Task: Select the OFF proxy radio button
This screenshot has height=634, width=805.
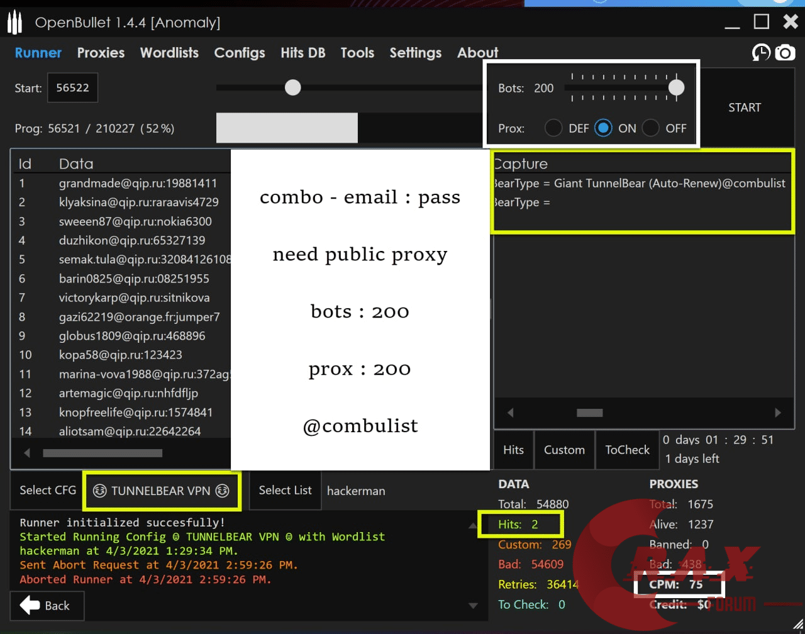Action: 651,128
